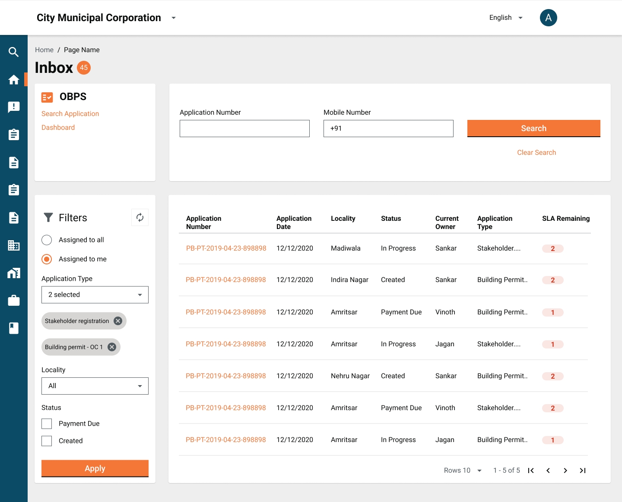622x502 pixels.
Task: Jump to the last page of results
Action: coord(583,471)
